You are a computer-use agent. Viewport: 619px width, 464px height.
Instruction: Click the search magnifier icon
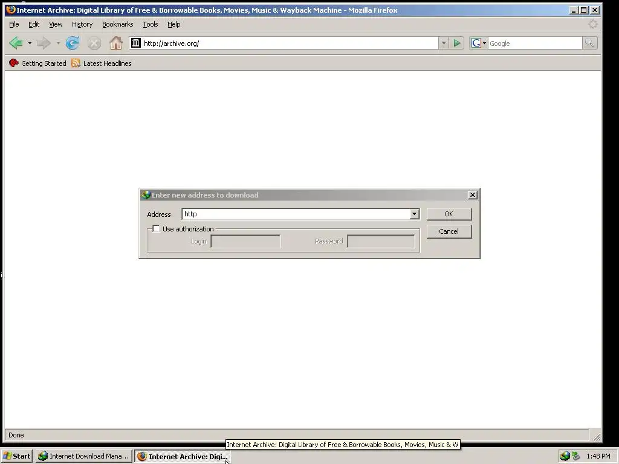(x=589, y=43)
